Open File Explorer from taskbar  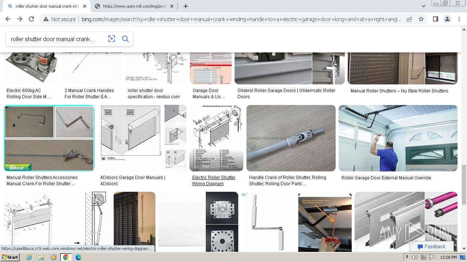(x=41, y=257)
